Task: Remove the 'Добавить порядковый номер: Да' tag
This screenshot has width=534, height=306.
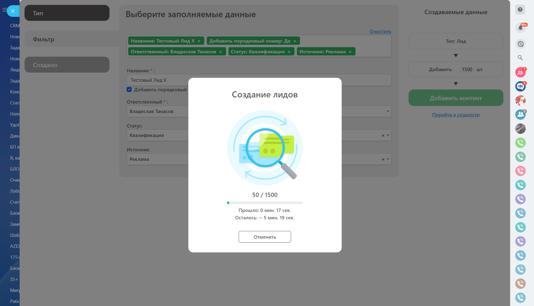Action: point(295,41)
